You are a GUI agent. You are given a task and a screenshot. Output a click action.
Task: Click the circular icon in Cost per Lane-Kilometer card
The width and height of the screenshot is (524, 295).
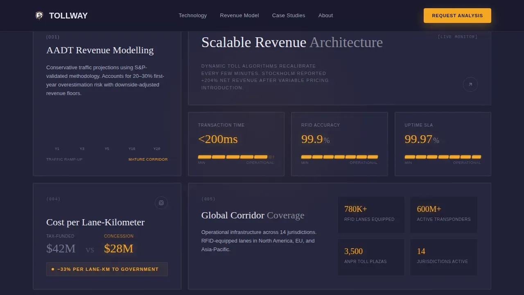pyautogui.click(x=161, y=203)
